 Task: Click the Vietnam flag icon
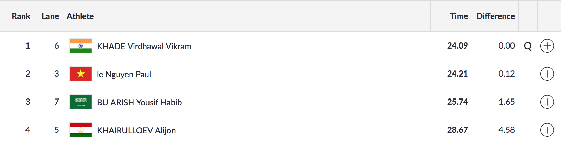click(81, 74)
